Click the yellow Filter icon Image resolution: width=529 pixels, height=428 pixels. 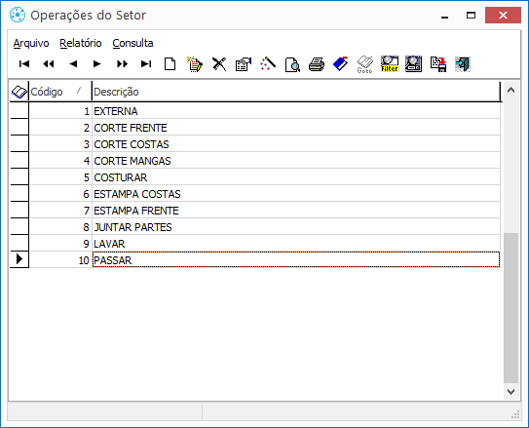[390, 63]
